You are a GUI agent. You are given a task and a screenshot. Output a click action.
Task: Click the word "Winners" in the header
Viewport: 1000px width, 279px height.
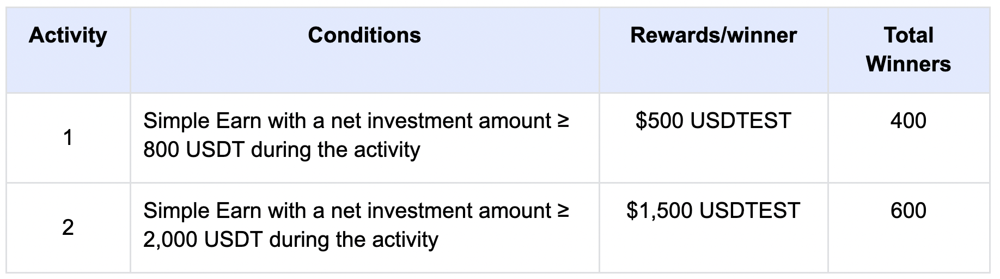point(908,64)
